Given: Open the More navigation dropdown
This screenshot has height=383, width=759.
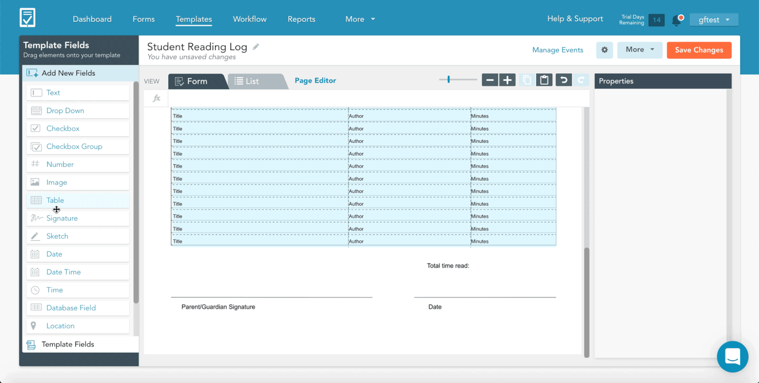Looking at the screenshot, I should [359, 19].
